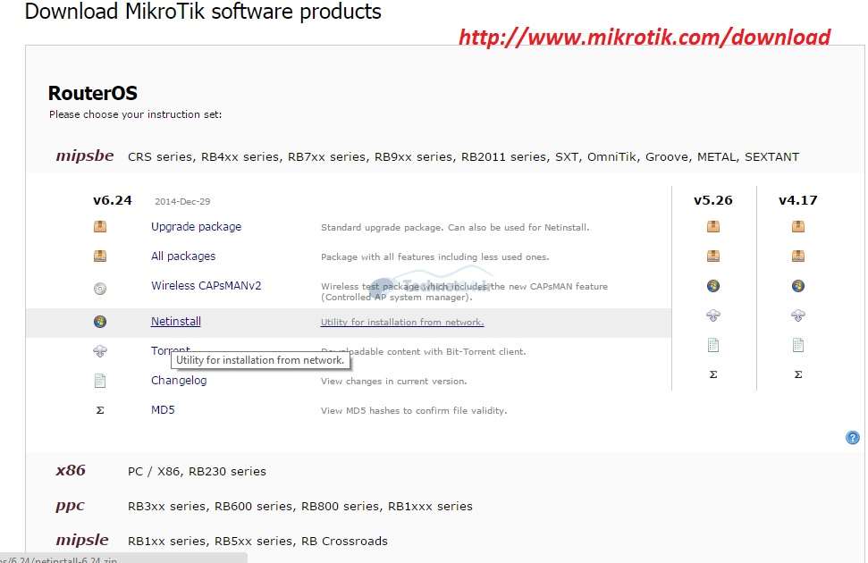
Task: Click the 'CRS series, RB4xx series' mipsbe description
Action: click(x=463, y=157)
